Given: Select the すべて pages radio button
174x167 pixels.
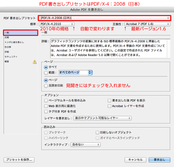Looking at the screenshot, I should (x=46, y=67).
